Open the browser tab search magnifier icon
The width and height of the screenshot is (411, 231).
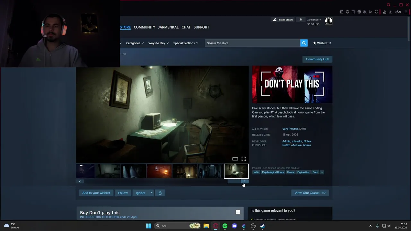click(389, 5)
